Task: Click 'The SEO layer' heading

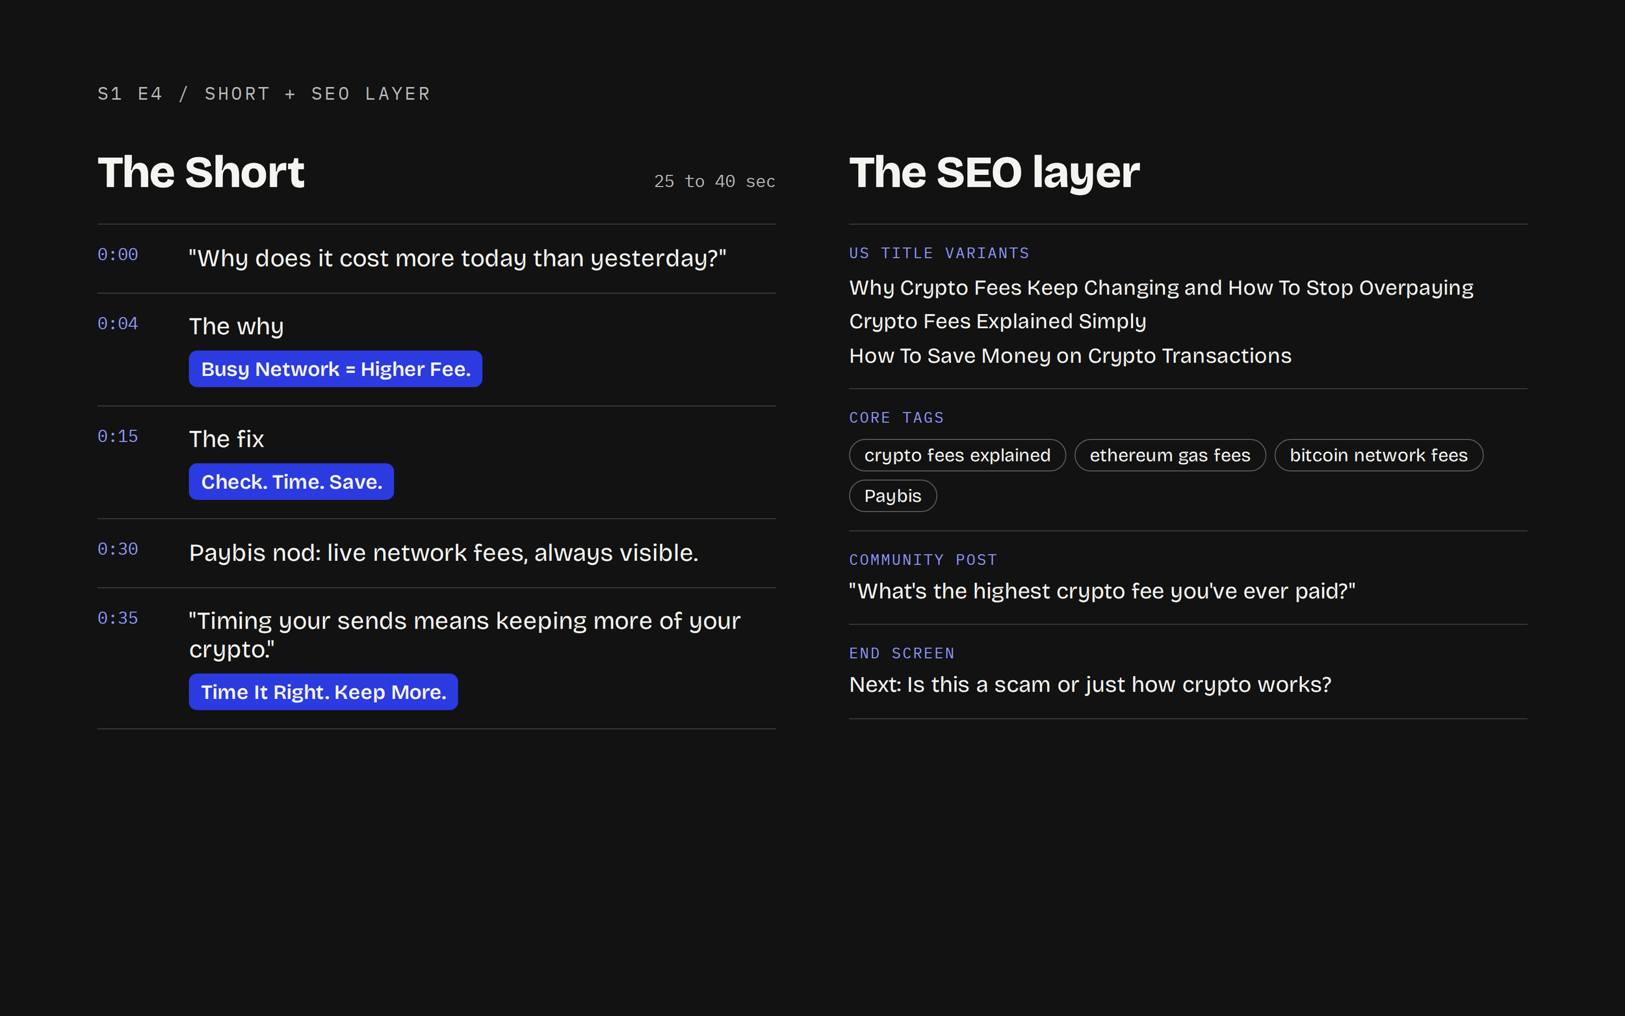Action: click(994, 173)
